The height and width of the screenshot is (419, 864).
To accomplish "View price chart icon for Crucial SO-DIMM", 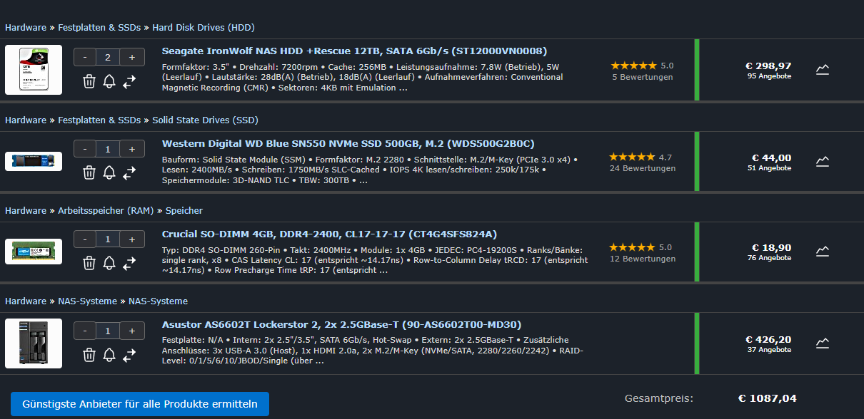I will pyautogui.click(x=823, y=252).
